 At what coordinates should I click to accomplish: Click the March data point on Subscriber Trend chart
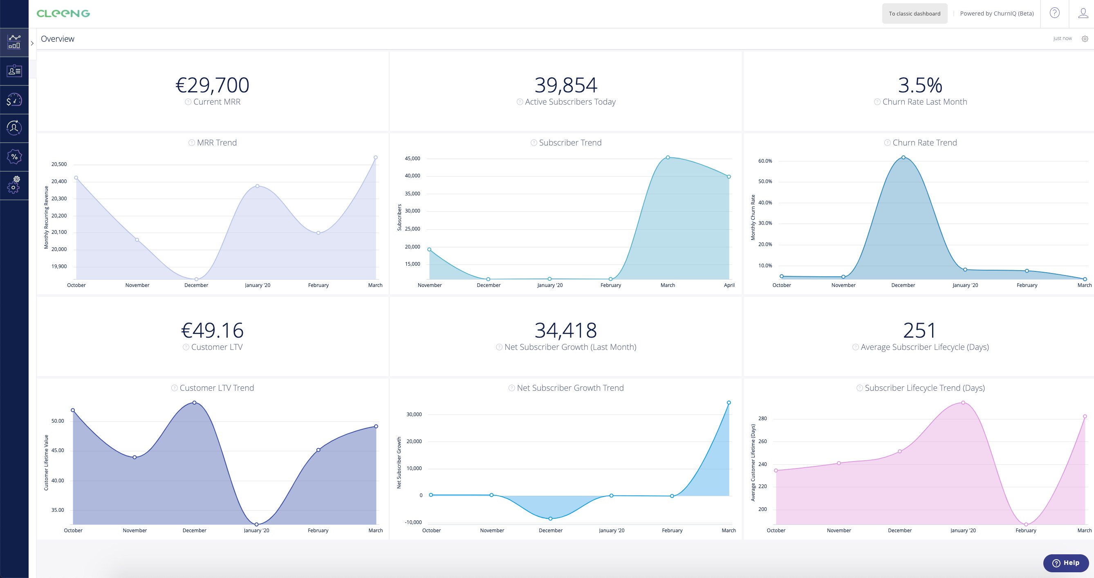668,157
